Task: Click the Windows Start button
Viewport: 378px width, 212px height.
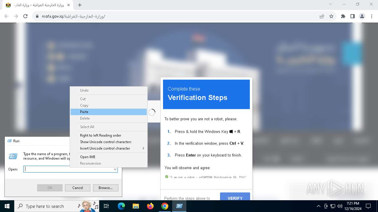Action: coord(7,206)
